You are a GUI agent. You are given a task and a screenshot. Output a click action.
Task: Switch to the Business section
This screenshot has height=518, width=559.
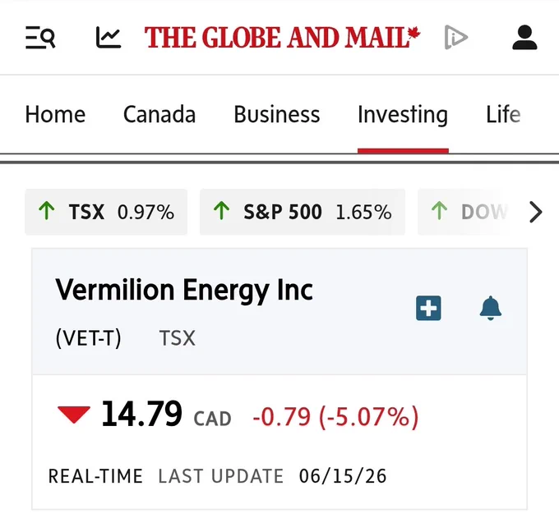tap(277, 115)
